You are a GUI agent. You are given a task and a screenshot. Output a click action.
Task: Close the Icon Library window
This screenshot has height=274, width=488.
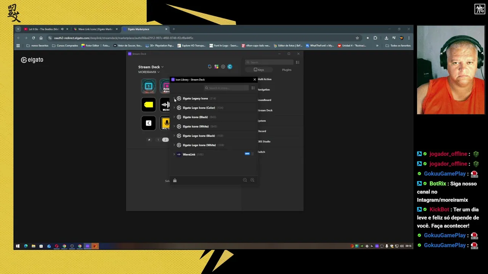(255, 80)
